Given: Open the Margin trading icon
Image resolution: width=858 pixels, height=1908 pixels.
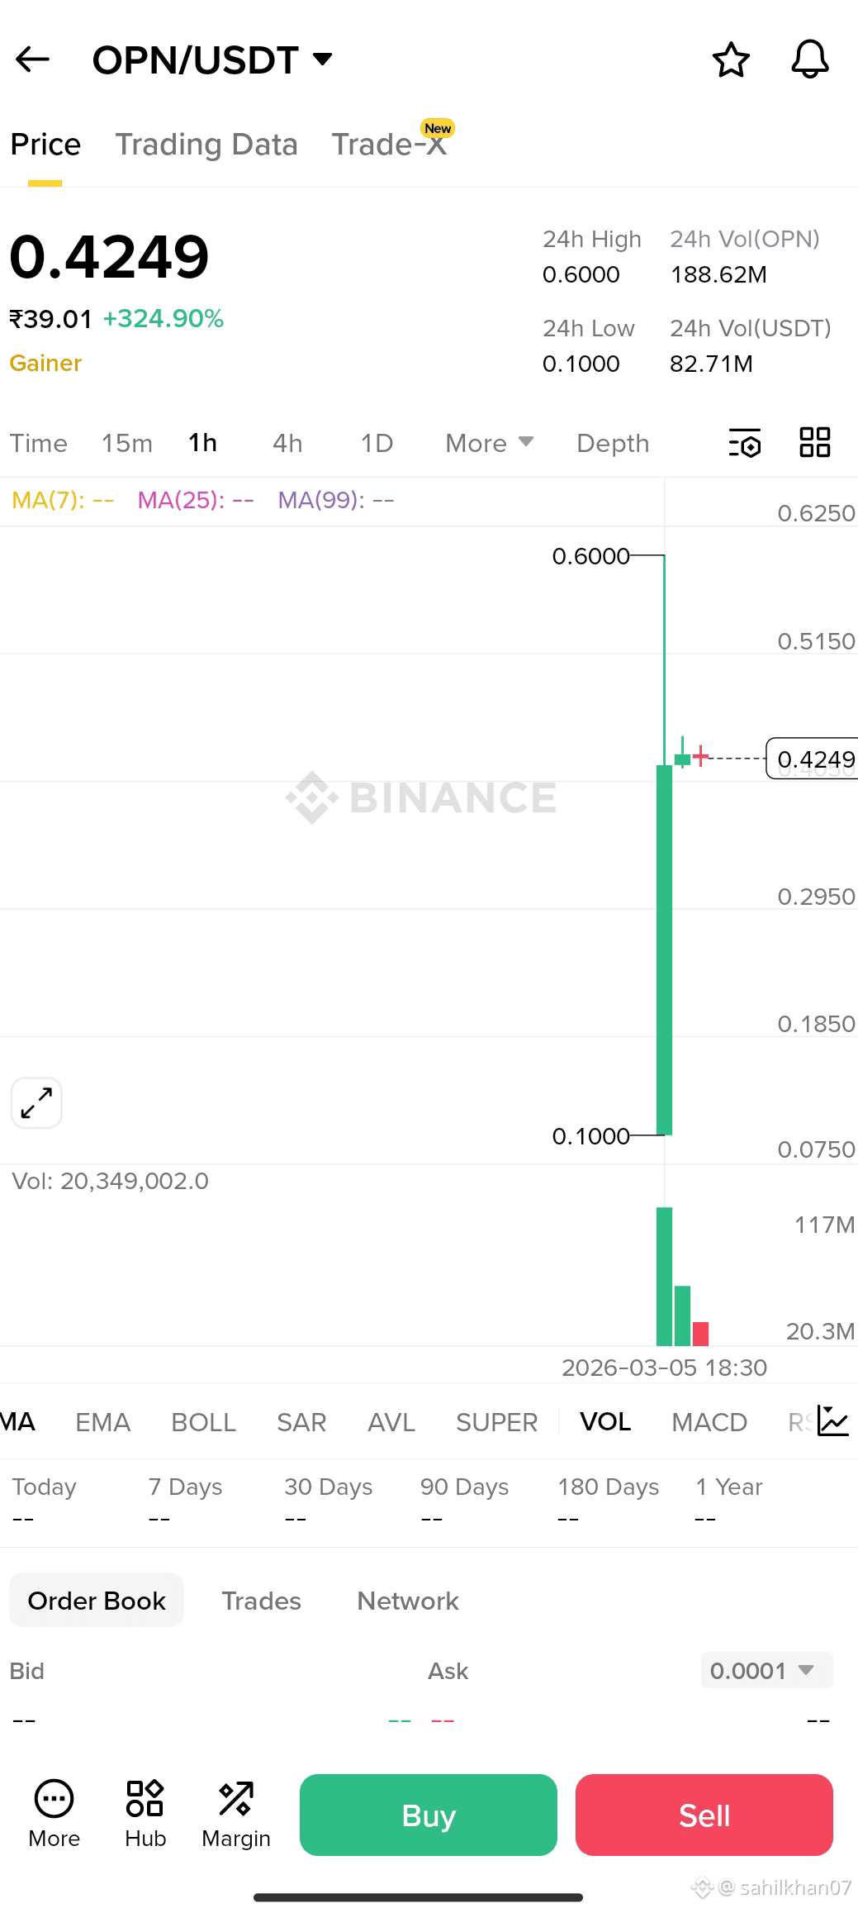Looking at the screenshot, I should tap(236, 1815).
